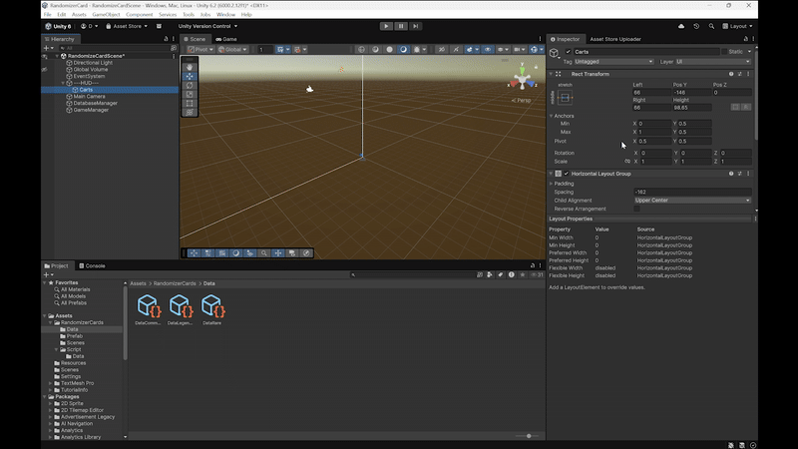This screenshot has width=798, height=449.
Task: Select the Hand tool in scene toolbar
Action: 190,67
